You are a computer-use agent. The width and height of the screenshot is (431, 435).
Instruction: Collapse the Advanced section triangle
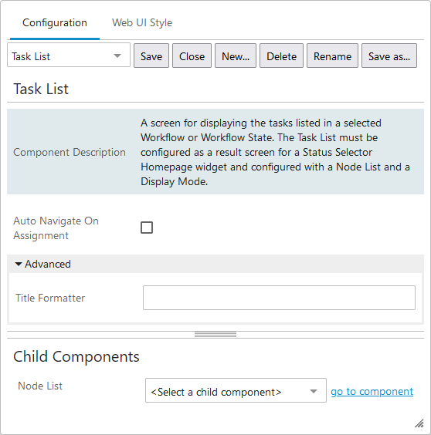coord(19,264)
